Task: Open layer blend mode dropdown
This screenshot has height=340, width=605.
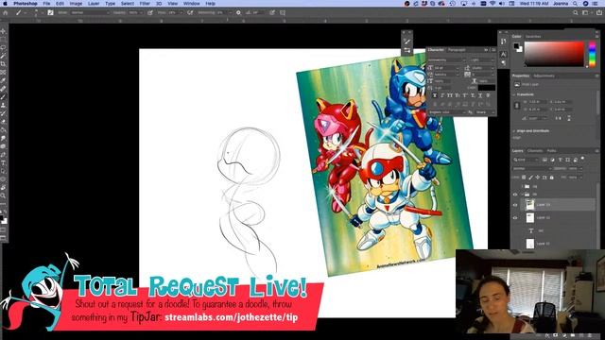Action: pos(532,168)
